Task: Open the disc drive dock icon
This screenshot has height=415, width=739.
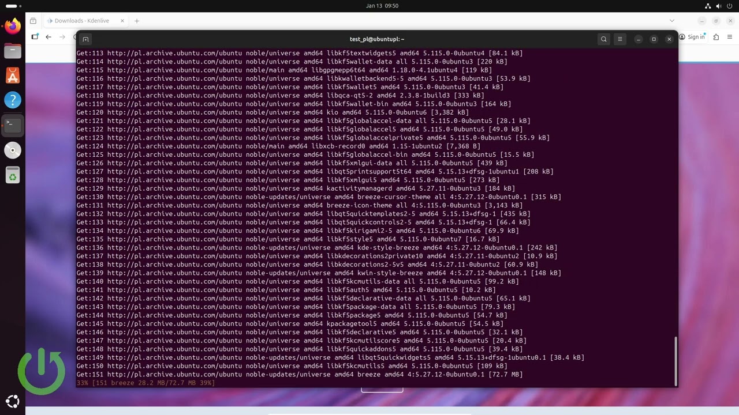Action: pyautogui.click(x=12, y=150)
